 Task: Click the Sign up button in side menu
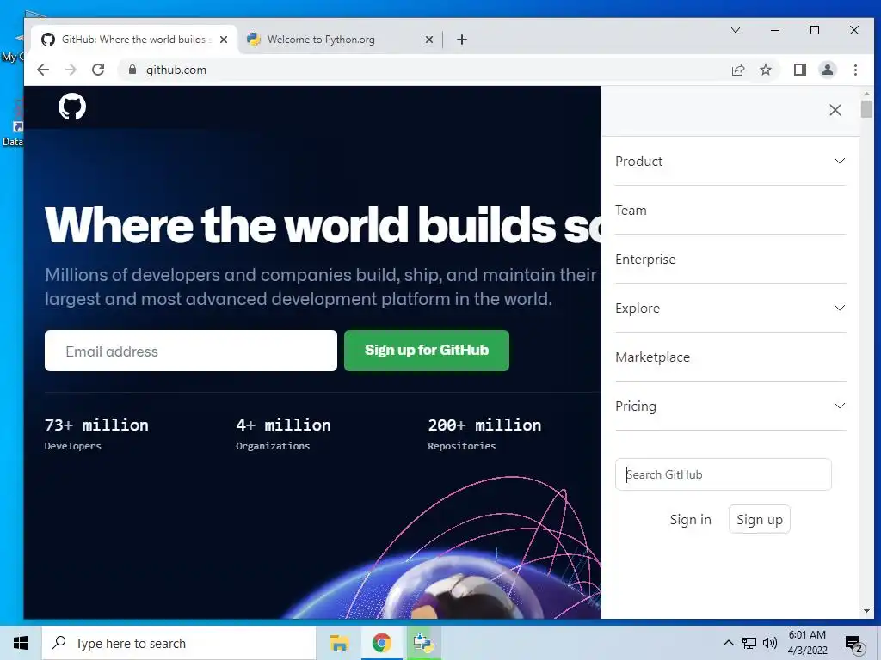(759, 520)
